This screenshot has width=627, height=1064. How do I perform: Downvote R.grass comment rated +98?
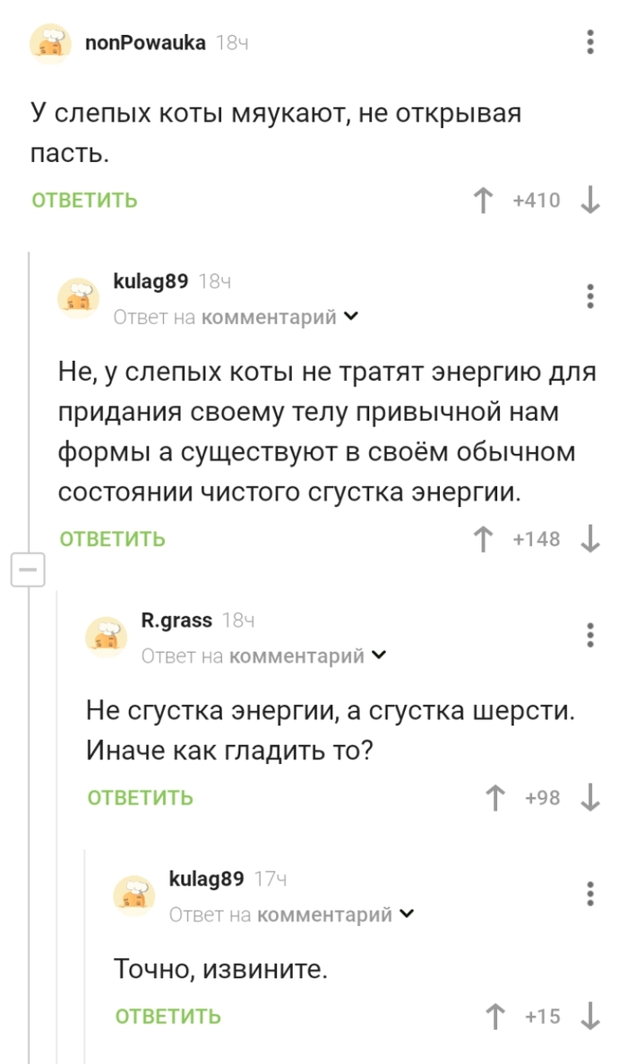click(590, 797)
